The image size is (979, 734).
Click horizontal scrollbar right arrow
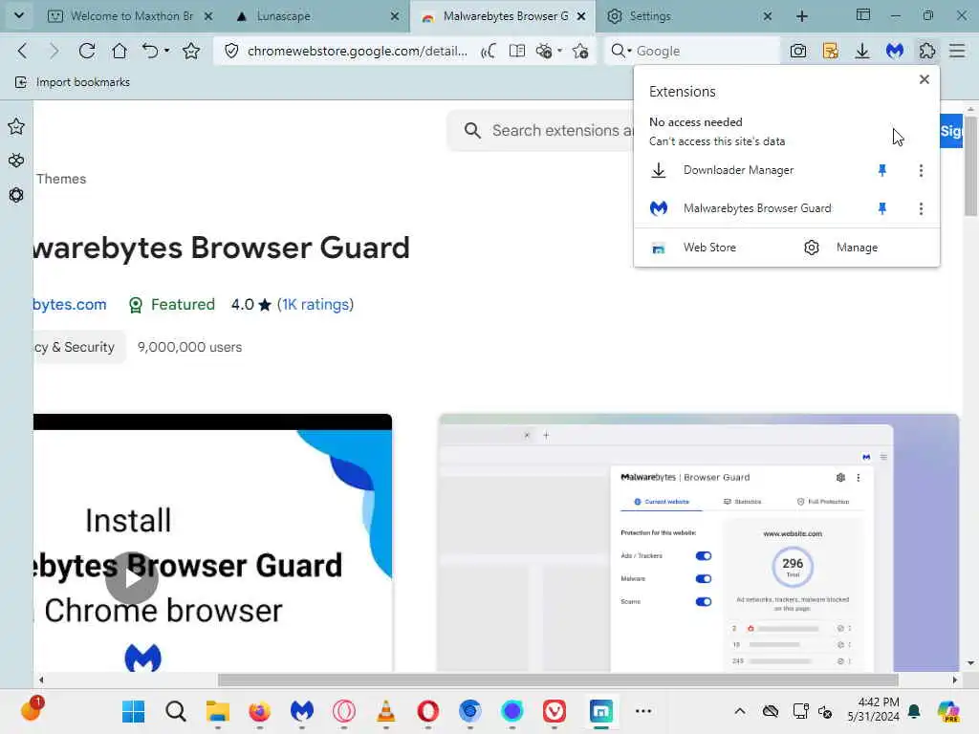coord(955,680)
